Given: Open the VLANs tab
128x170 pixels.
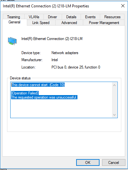Looking at the screenshot, I should (x=34, y=17).
